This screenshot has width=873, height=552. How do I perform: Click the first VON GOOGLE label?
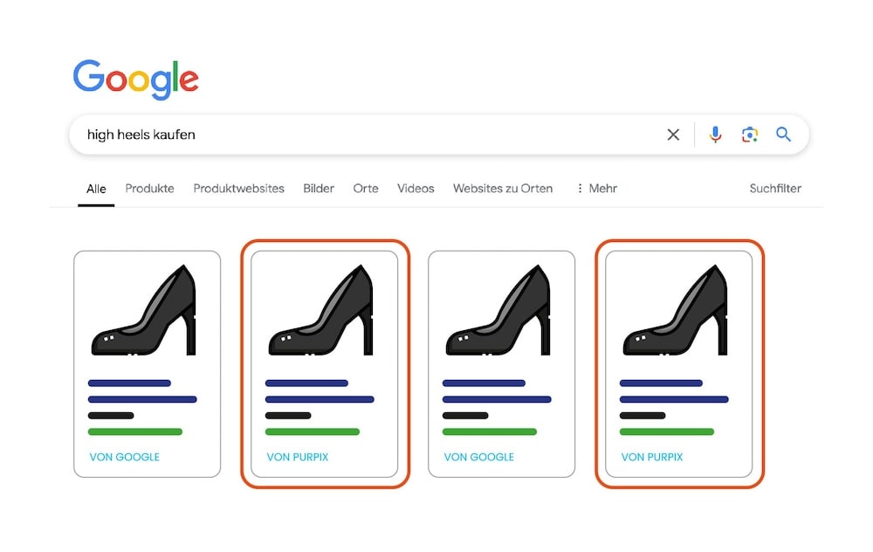pyautogui.click(x=125, y=457)
